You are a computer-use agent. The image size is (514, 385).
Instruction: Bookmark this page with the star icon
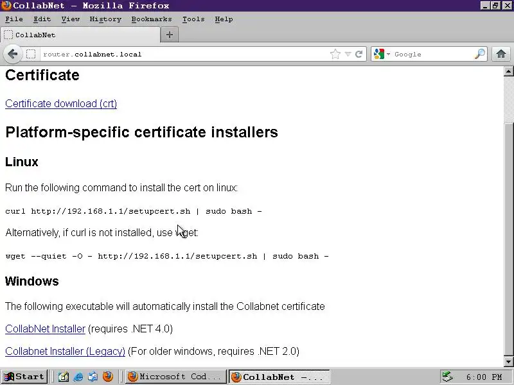click(x=335, y=54)
